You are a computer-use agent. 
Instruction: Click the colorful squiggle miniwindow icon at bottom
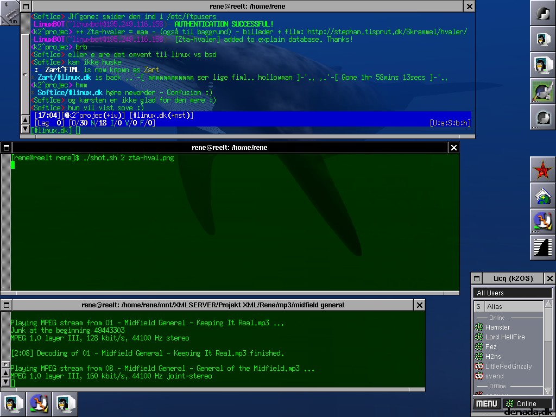pyautogui.click(x=39, y=404)
